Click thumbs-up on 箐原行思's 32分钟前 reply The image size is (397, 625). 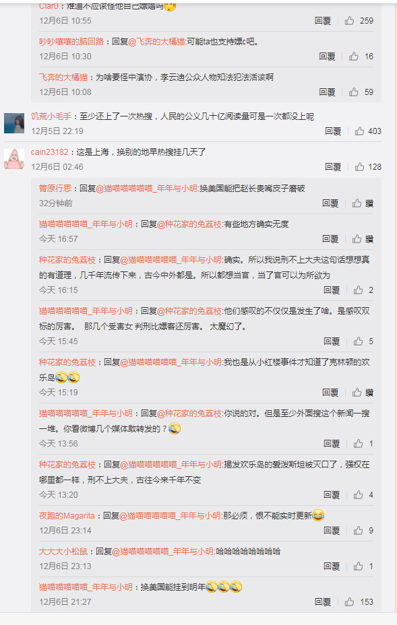[x=357, y=203]
